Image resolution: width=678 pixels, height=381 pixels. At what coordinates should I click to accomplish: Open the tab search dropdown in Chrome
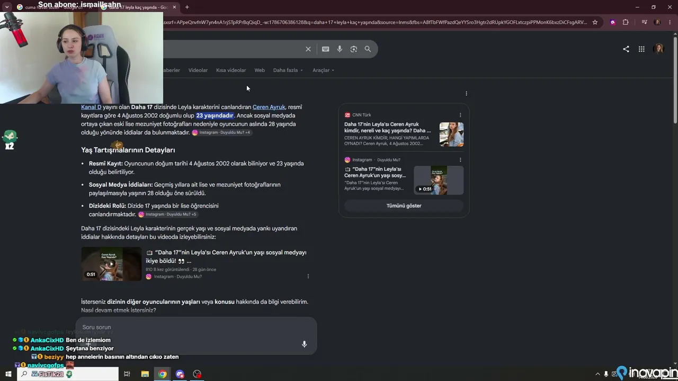click(7, 7)
